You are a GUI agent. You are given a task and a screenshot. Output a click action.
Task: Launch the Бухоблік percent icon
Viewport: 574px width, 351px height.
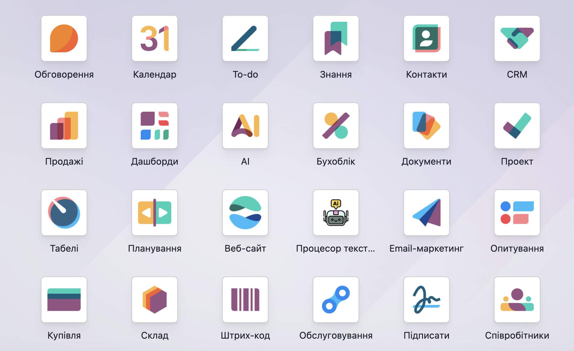pos(336,125)
